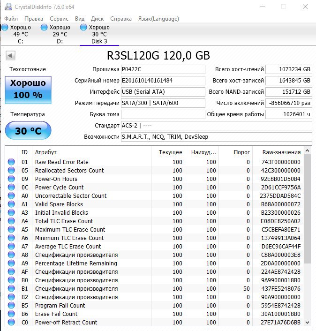Screen dimensions: 316x331
Task: Click the Порог column header
Action: coord(235,152)
